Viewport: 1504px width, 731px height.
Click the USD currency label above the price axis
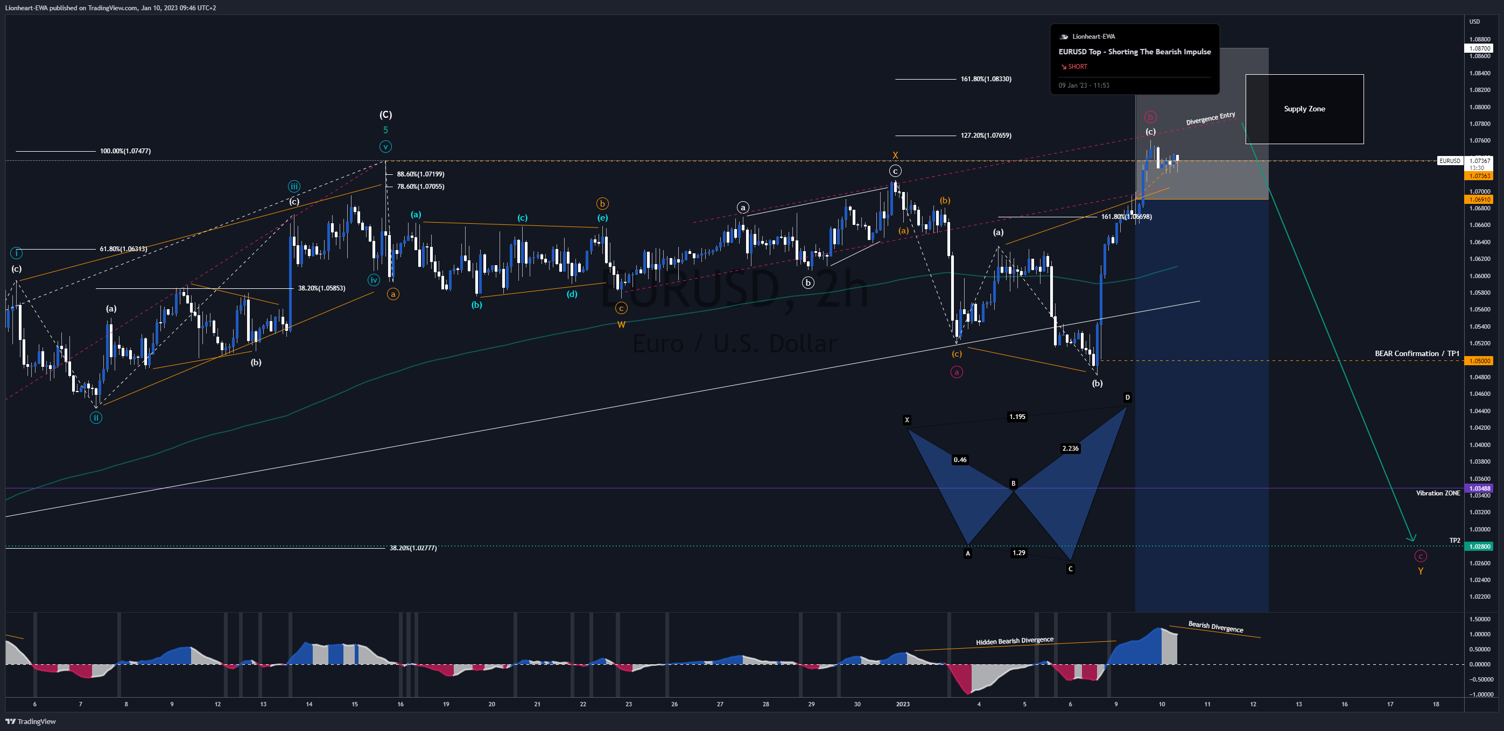pos(1474,22)
